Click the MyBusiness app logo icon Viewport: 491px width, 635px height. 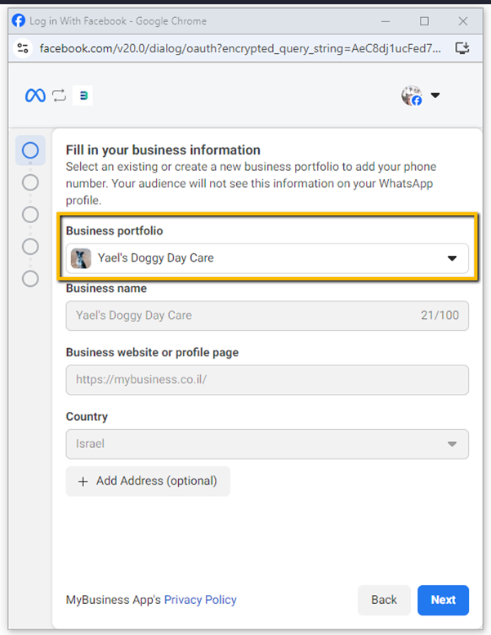[83, 96]
